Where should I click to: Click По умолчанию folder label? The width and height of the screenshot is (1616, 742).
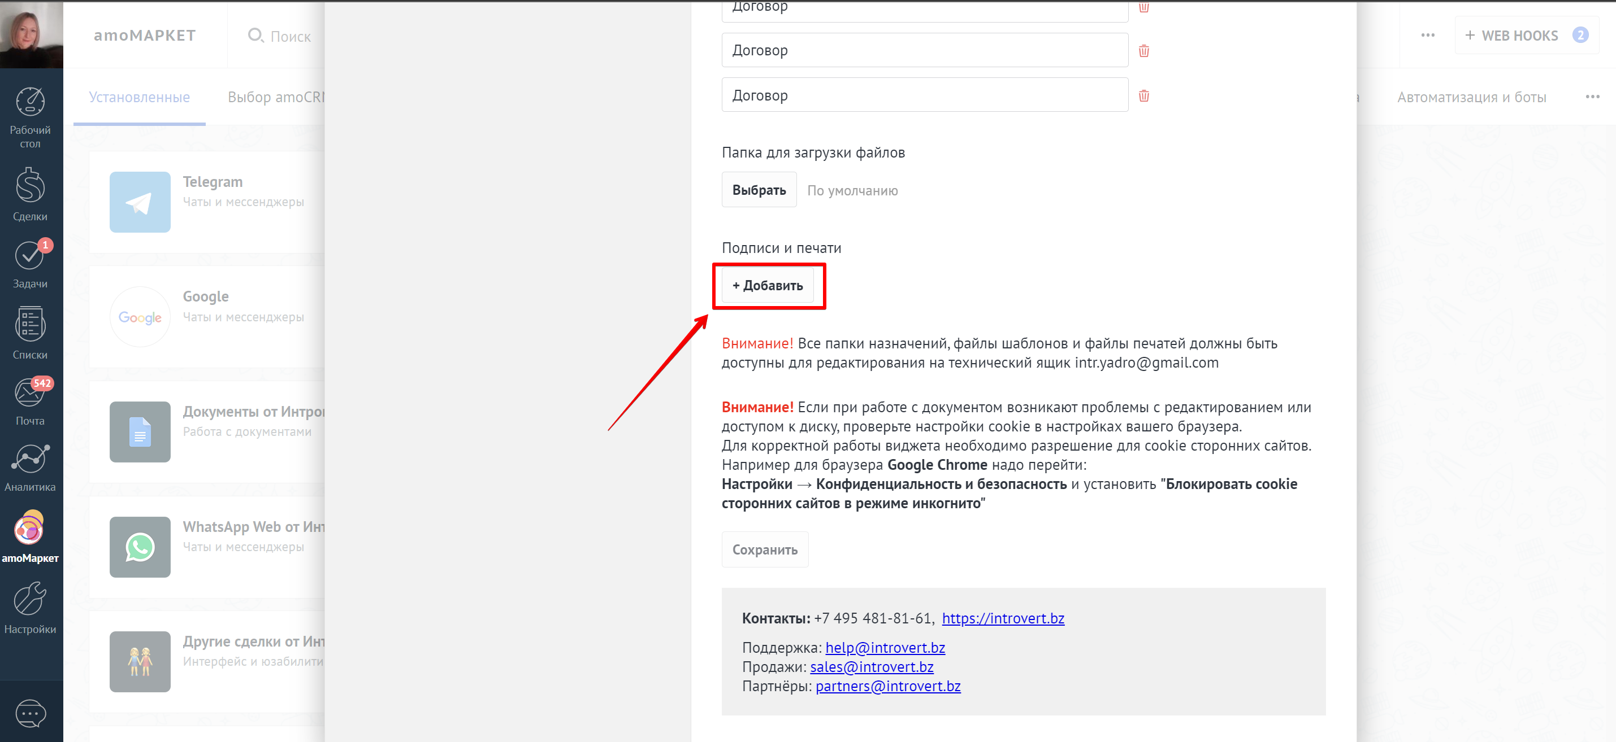click(x=852, y=190)
